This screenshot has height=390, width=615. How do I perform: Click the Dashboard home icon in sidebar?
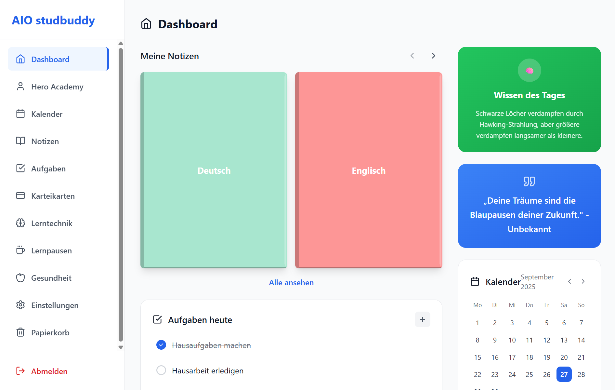tap(20, 59)
